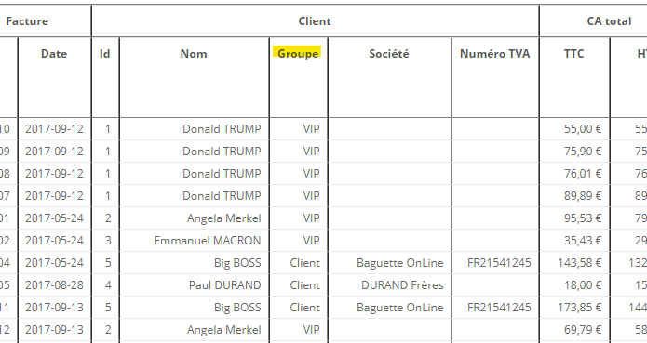This screenshot has width=647, height=343.
Task: Click the Société column header
Action: [389, 54]
